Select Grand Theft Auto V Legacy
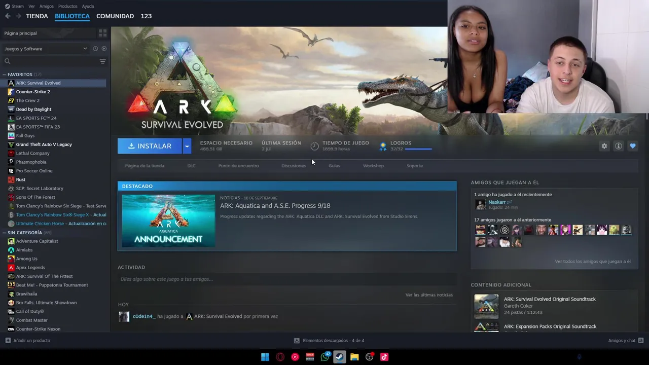Screen dimensions: 649x365 [x=44, y=144]
